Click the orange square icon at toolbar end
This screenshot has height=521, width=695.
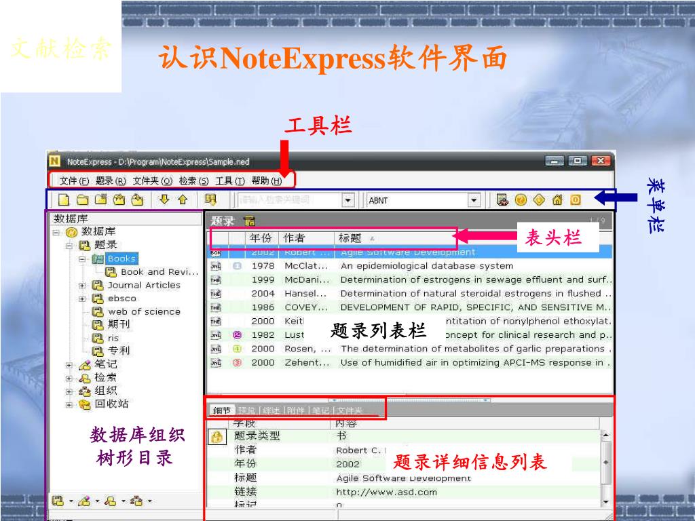click(576, 200)
